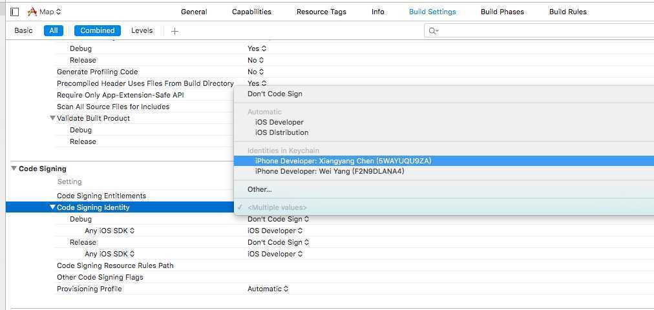654x310 pixels.
Task: Open the iOS Developer value dropdown under Code Signing Identity Debug
Action: [x=275, y=231]
